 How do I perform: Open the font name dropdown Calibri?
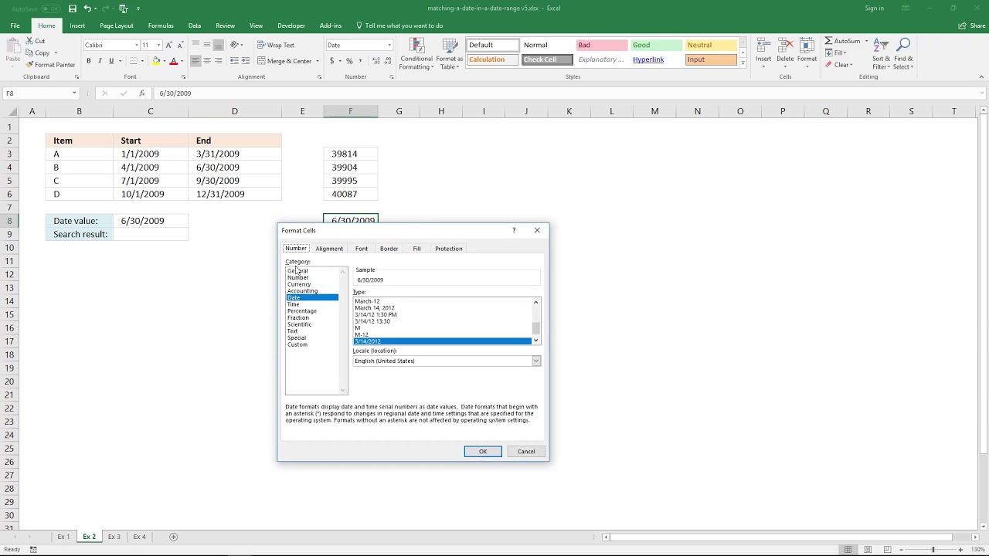coord(137,45)
